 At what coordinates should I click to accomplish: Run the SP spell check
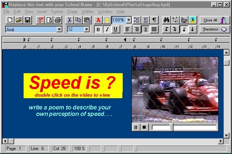click(x=40, y=20)
